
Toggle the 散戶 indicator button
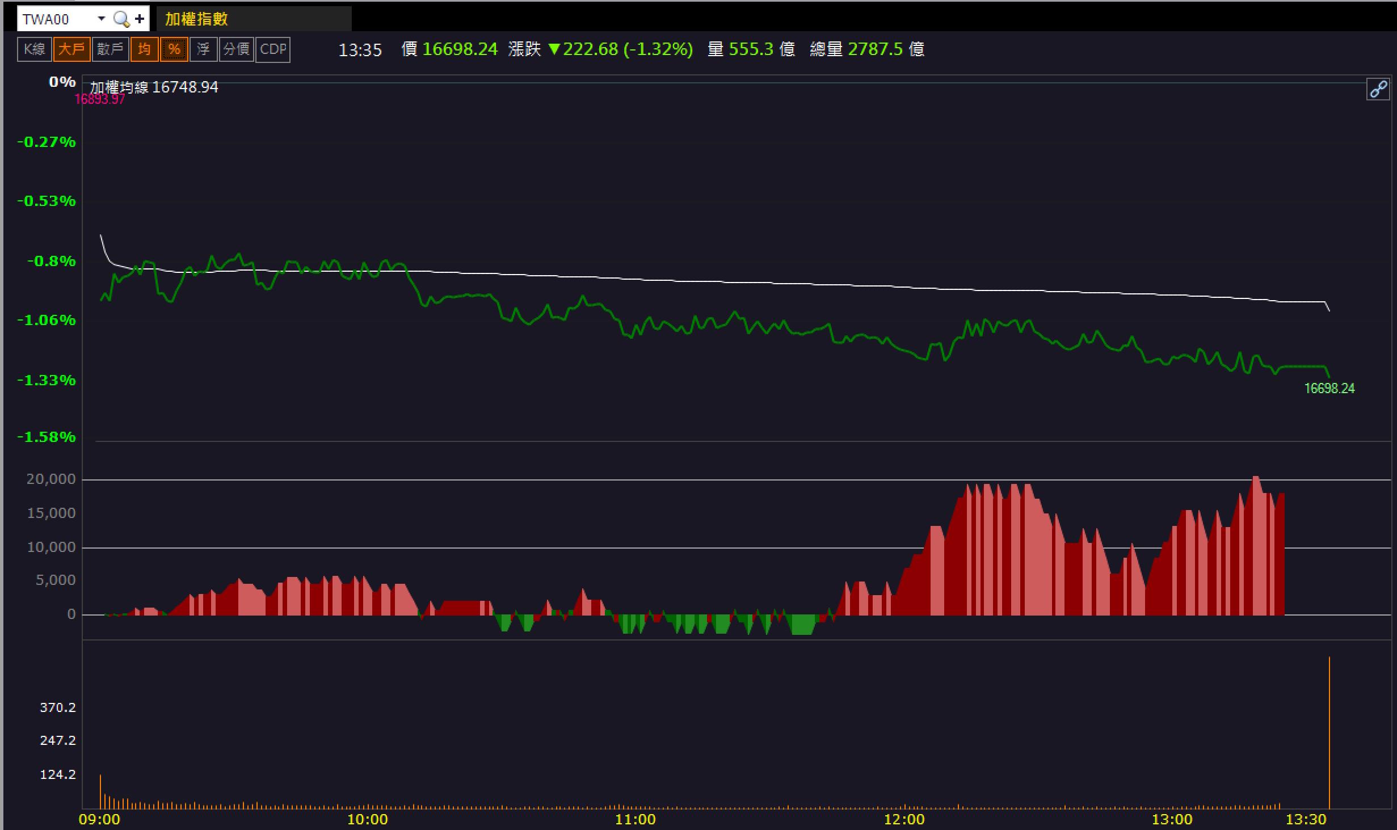[110, 49]
